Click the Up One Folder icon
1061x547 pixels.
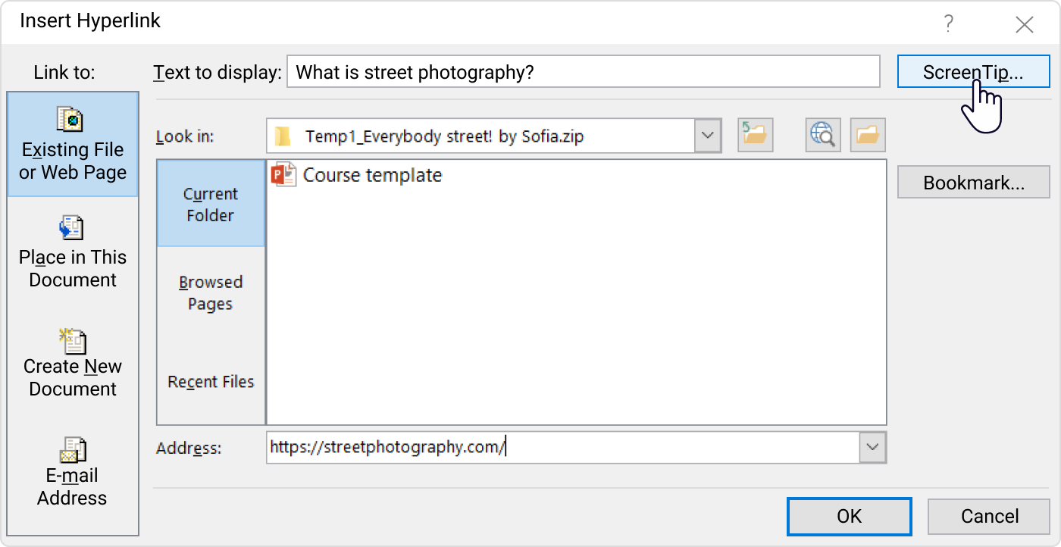tap(755, 134)
